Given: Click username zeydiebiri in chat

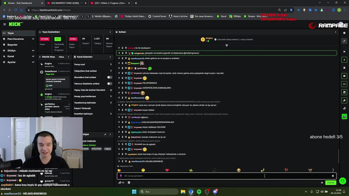Looking at the screenshot, I should 132,154.
